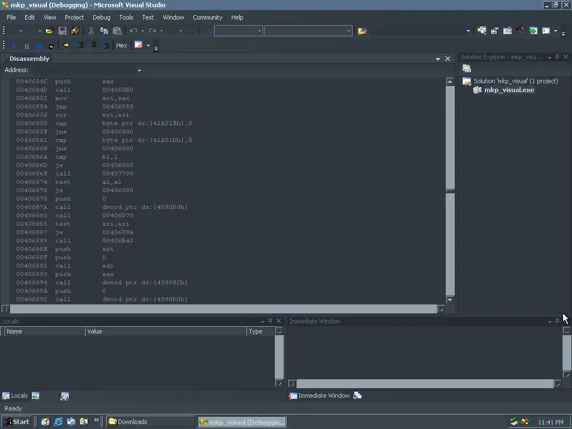Toggle auto-hide pin on Immediate Window
Screen dimensions: 572x429
pos(557,321)
